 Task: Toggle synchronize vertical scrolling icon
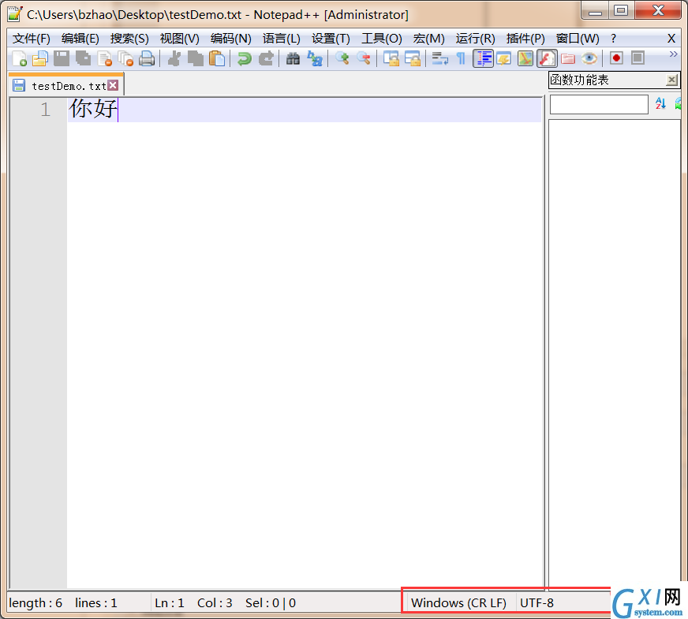tap(391, 58)
